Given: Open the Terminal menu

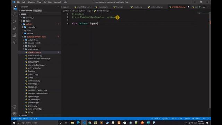Looking at the screenshot, I should coord(57,2).
